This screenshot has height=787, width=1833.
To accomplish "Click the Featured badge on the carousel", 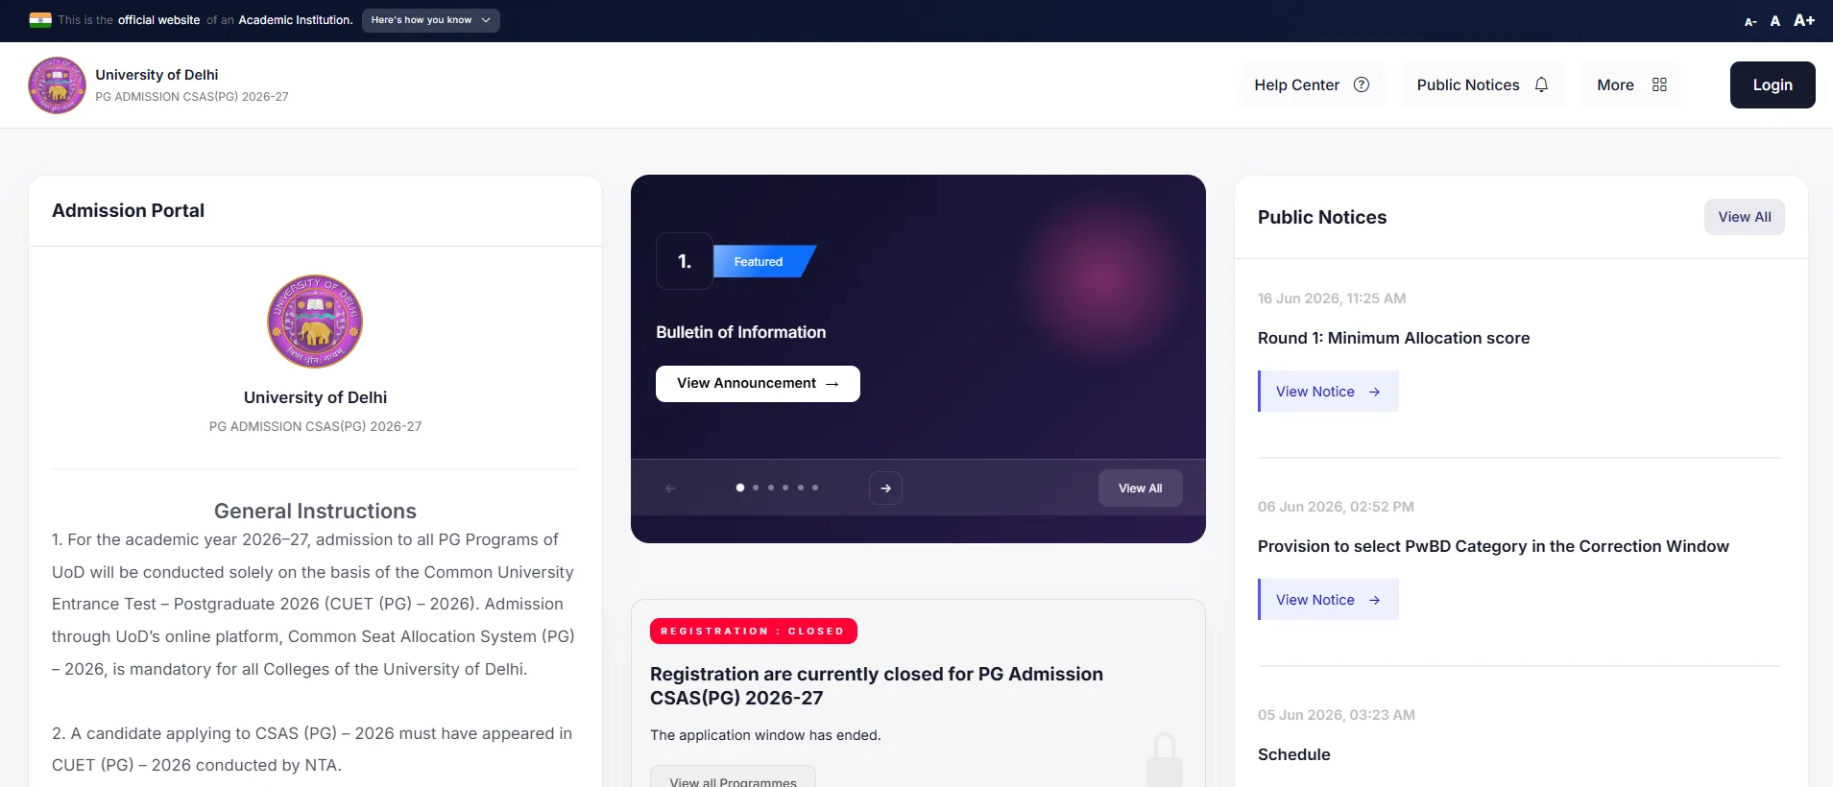I will pos(763,261).
